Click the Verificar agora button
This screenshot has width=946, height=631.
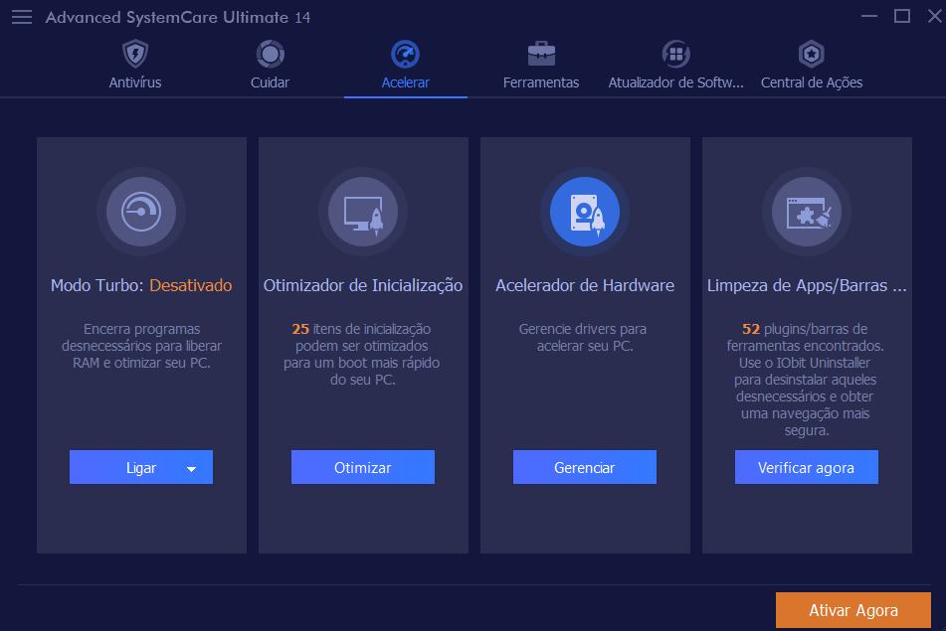pyautogui.click(x=807, y=468)
